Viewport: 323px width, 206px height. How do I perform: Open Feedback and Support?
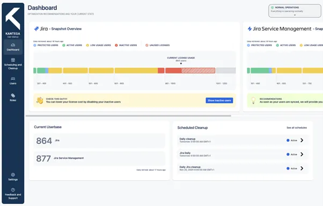click(13, 194)
